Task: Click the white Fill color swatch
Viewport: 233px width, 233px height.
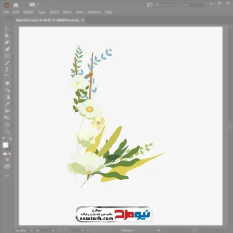Action: (5, 145)
